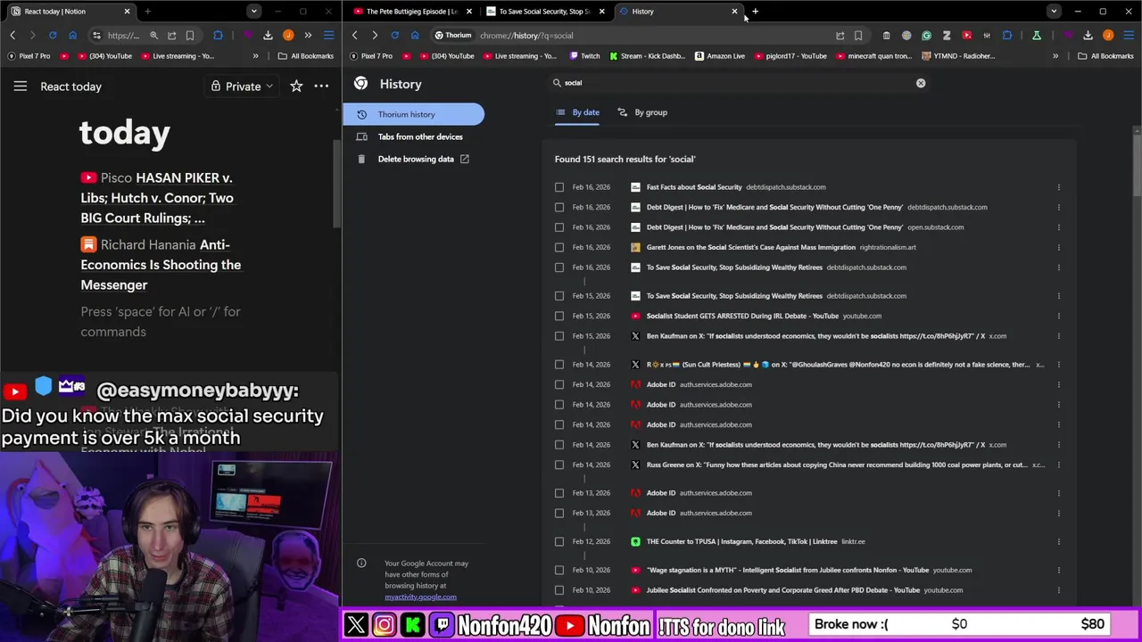Open a new tab in the History window
Image resolution: width=1142 pixels, height=642 pixels.
click(x=755, y=12)
